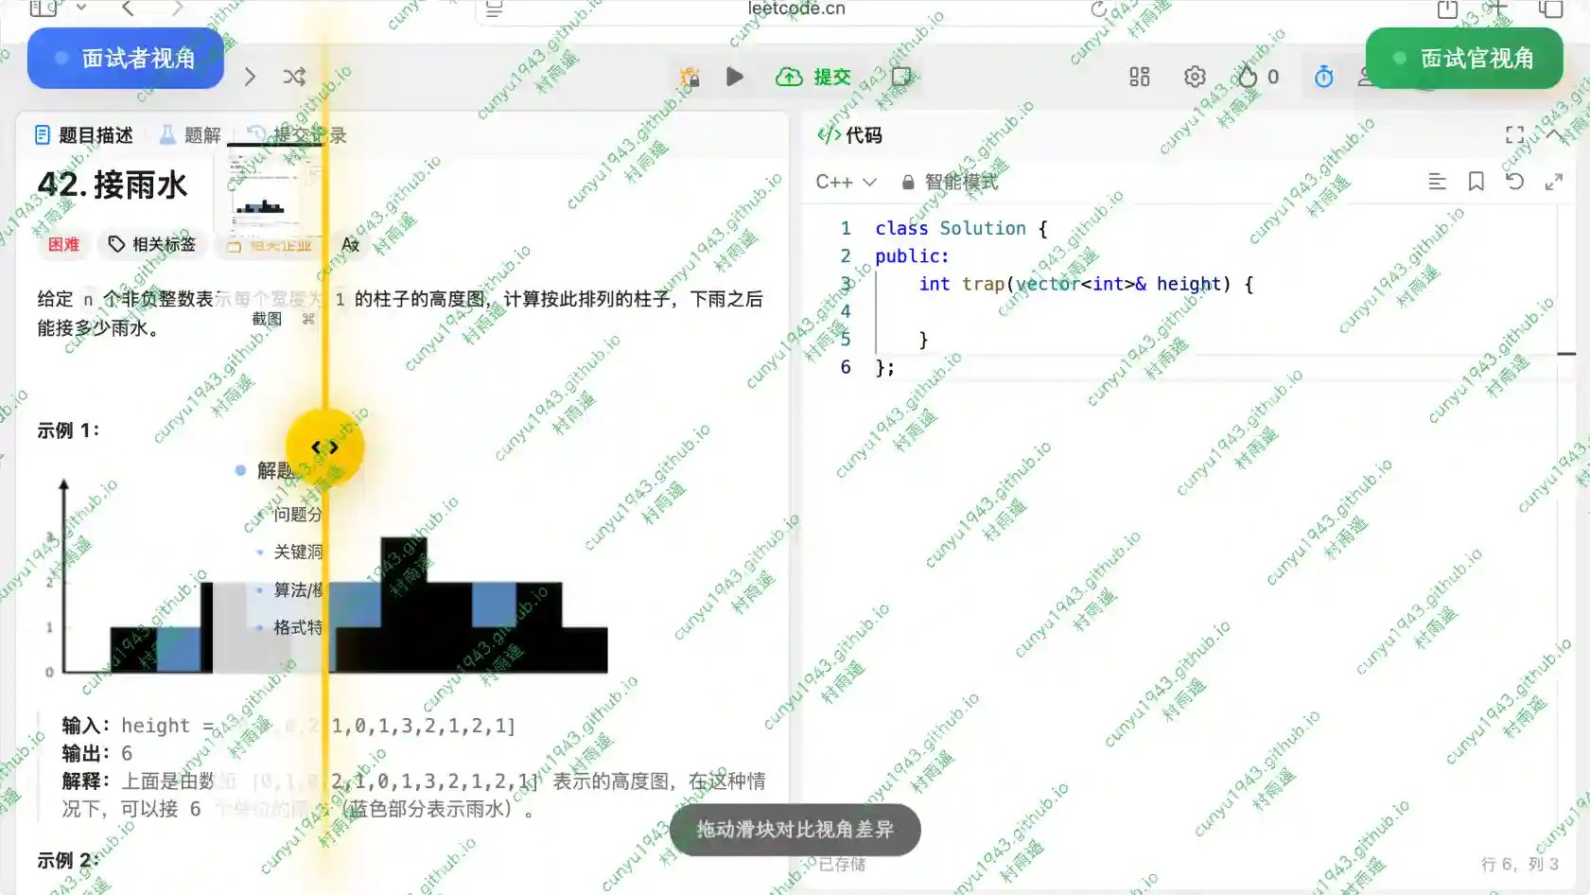The width and height of the screenshot is (1590, 895).
Task: Expand the 相关企业 section
Action: click(270, 245)
